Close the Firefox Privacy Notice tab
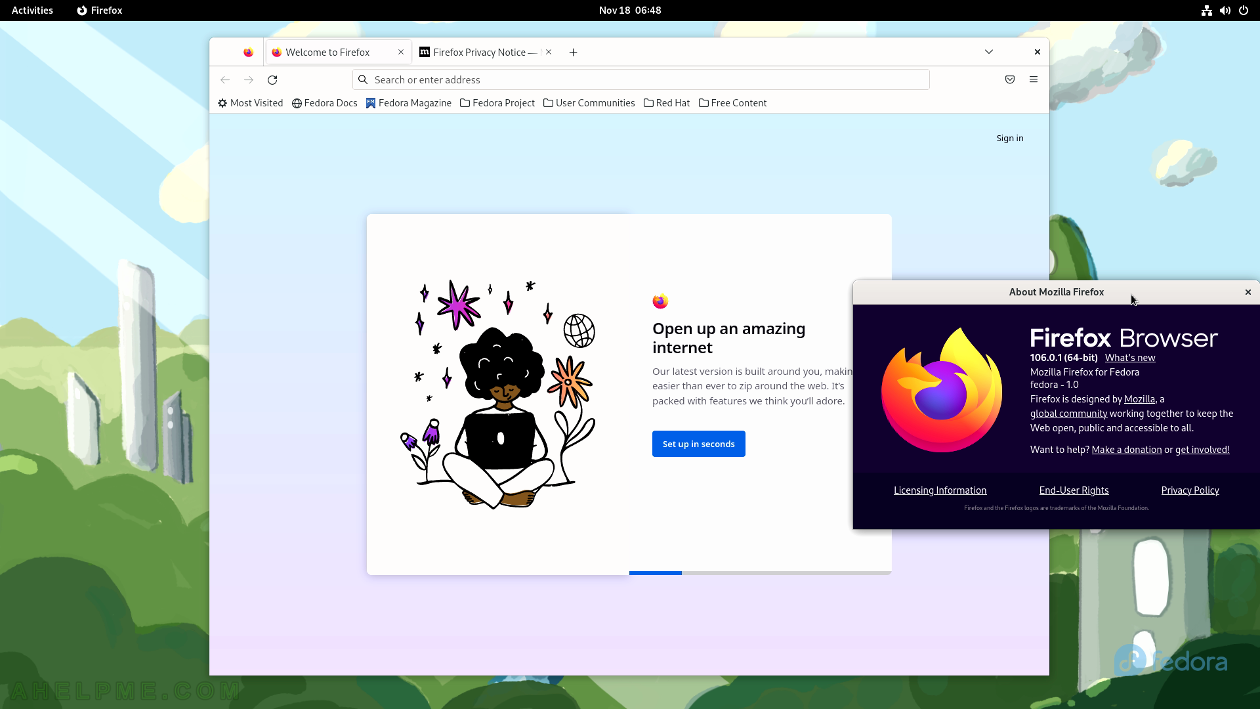The image size is (1260, 709). click(x=549, y=52)
